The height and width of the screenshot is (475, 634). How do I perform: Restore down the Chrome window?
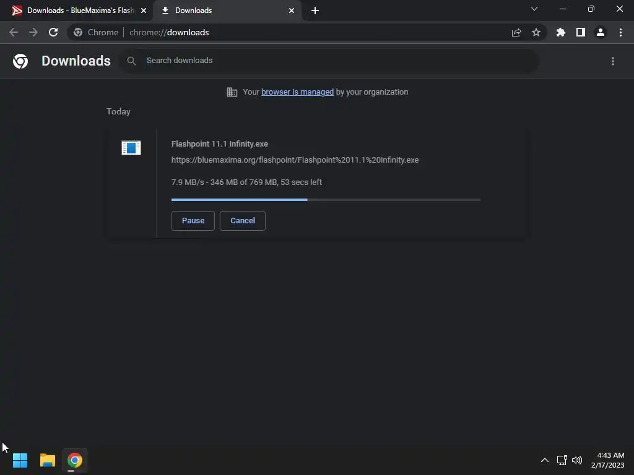(591, 9)
